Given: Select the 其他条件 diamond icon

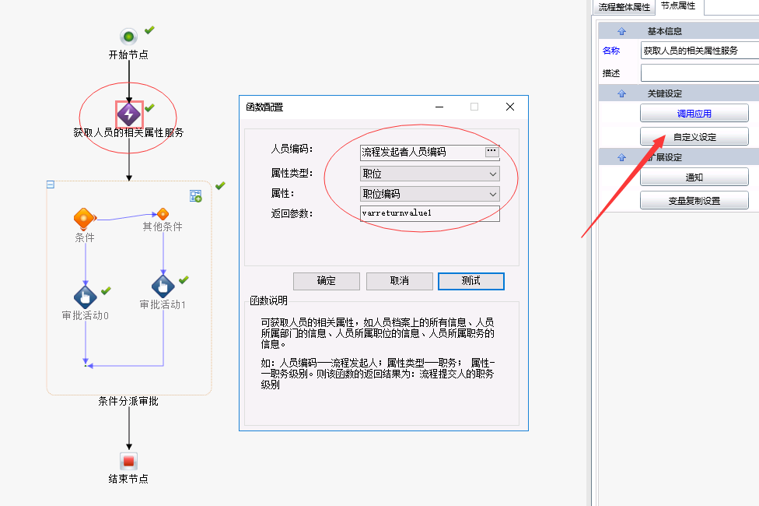Looking at the screenshot, I should (x=163, y=214).
